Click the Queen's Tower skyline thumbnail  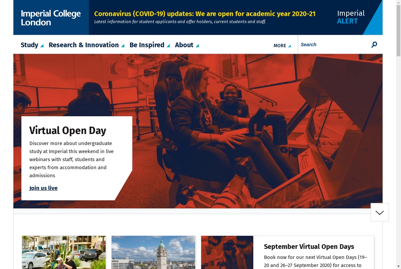[153, 252]
